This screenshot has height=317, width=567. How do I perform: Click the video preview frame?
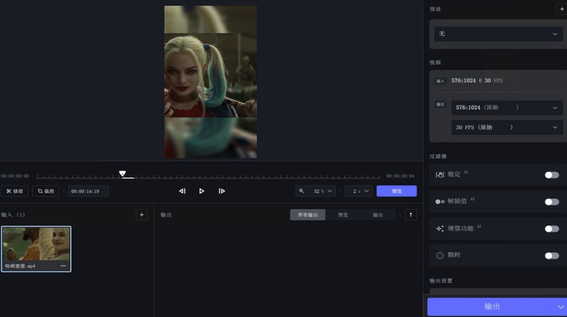211,82
